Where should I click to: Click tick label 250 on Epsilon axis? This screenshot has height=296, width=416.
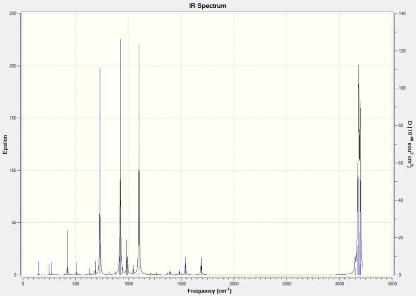[12, 14]
